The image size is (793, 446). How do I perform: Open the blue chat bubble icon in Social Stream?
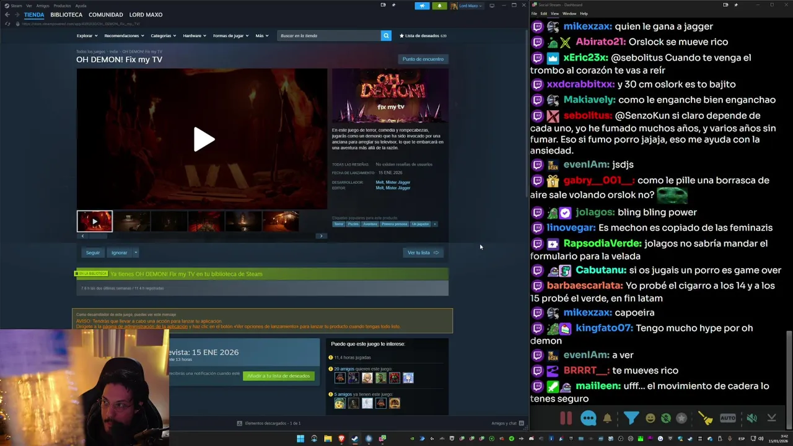click(588, 418)
